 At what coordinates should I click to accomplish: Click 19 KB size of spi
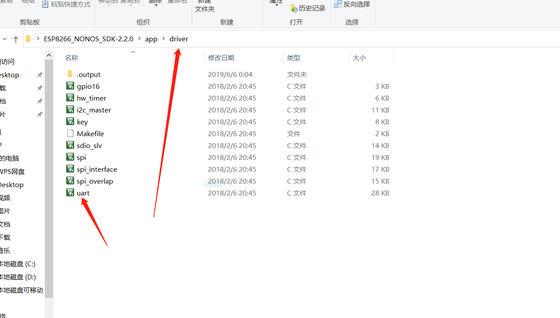[380, 157]
